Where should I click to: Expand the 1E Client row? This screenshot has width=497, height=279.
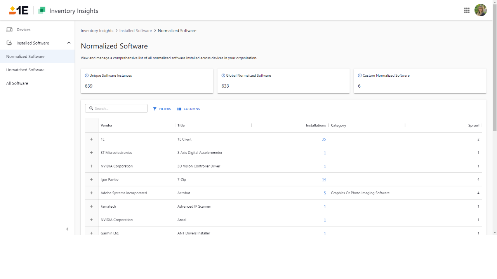[91, 139]
